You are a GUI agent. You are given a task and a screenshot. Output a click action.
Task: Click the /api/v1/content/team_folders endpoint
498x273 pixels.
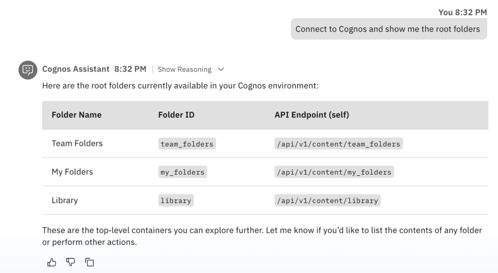click(338, 144)
